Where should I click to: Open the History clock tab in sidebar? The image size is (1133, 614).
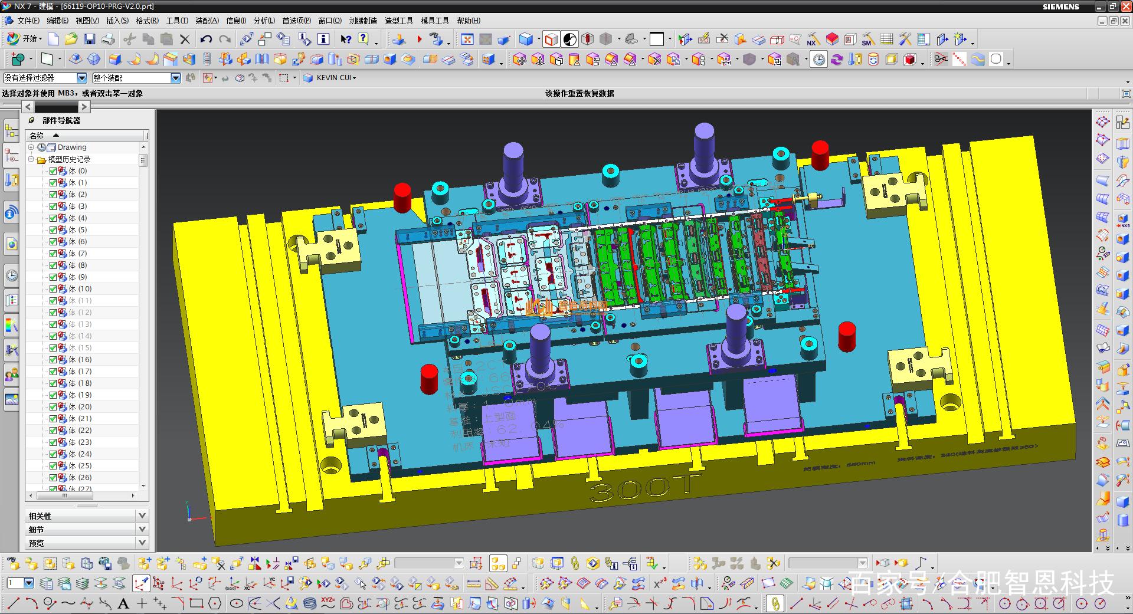click(x=11, y=275)
